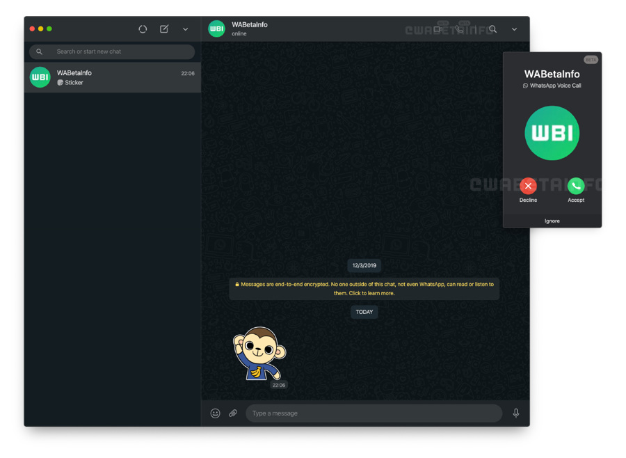
Task: Maximize the window with green button
Action: (x=49, y=29)
